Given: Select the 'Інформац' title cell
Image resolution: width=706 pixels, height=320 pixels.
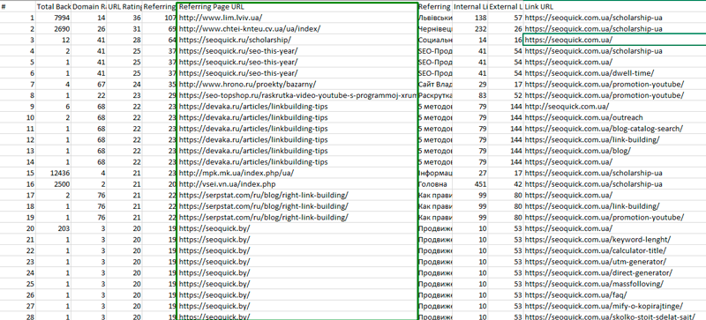Looking at the screenshot, I should point(435,173).
